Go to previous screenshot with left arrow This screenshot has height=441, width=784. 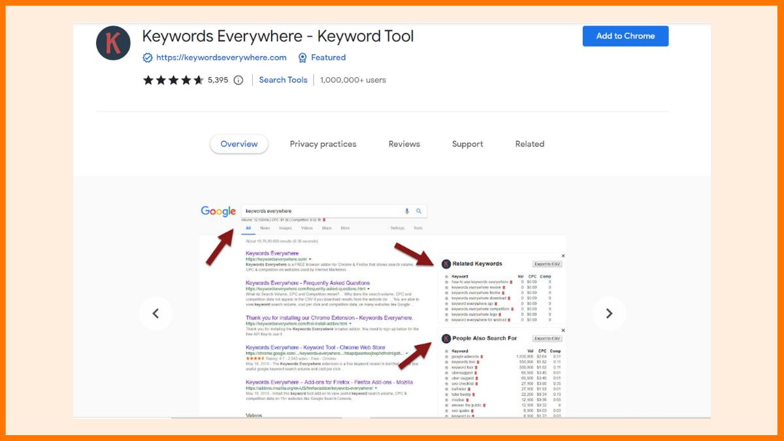[x=155, y=314]
